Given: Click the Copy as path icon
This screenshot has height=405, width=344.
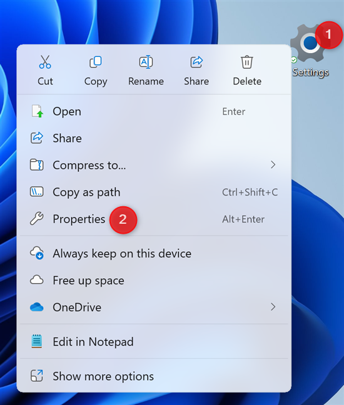Looking at the screenshot, I should point(37,192).
